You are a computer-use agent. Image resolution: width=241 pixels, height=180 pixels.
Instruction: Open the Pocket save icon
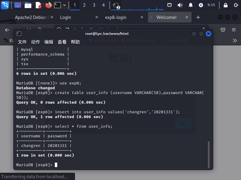(x=223, y=30)
